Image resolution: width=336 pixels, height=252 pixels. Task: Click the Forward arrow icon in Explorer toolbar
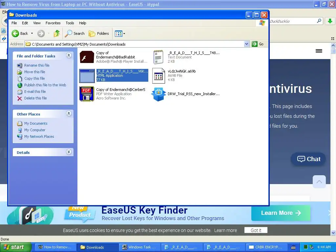41,33
